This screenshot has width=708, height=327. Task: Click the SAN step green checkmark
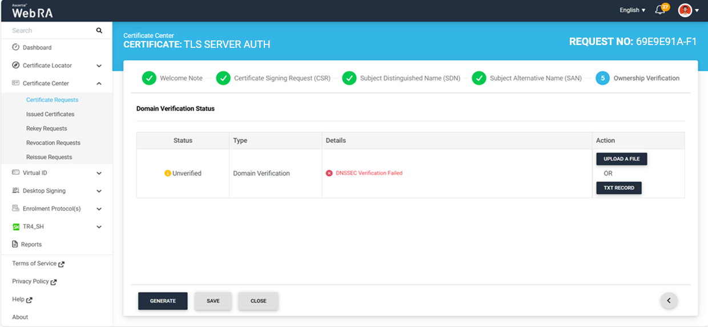(x=479, y=79)
